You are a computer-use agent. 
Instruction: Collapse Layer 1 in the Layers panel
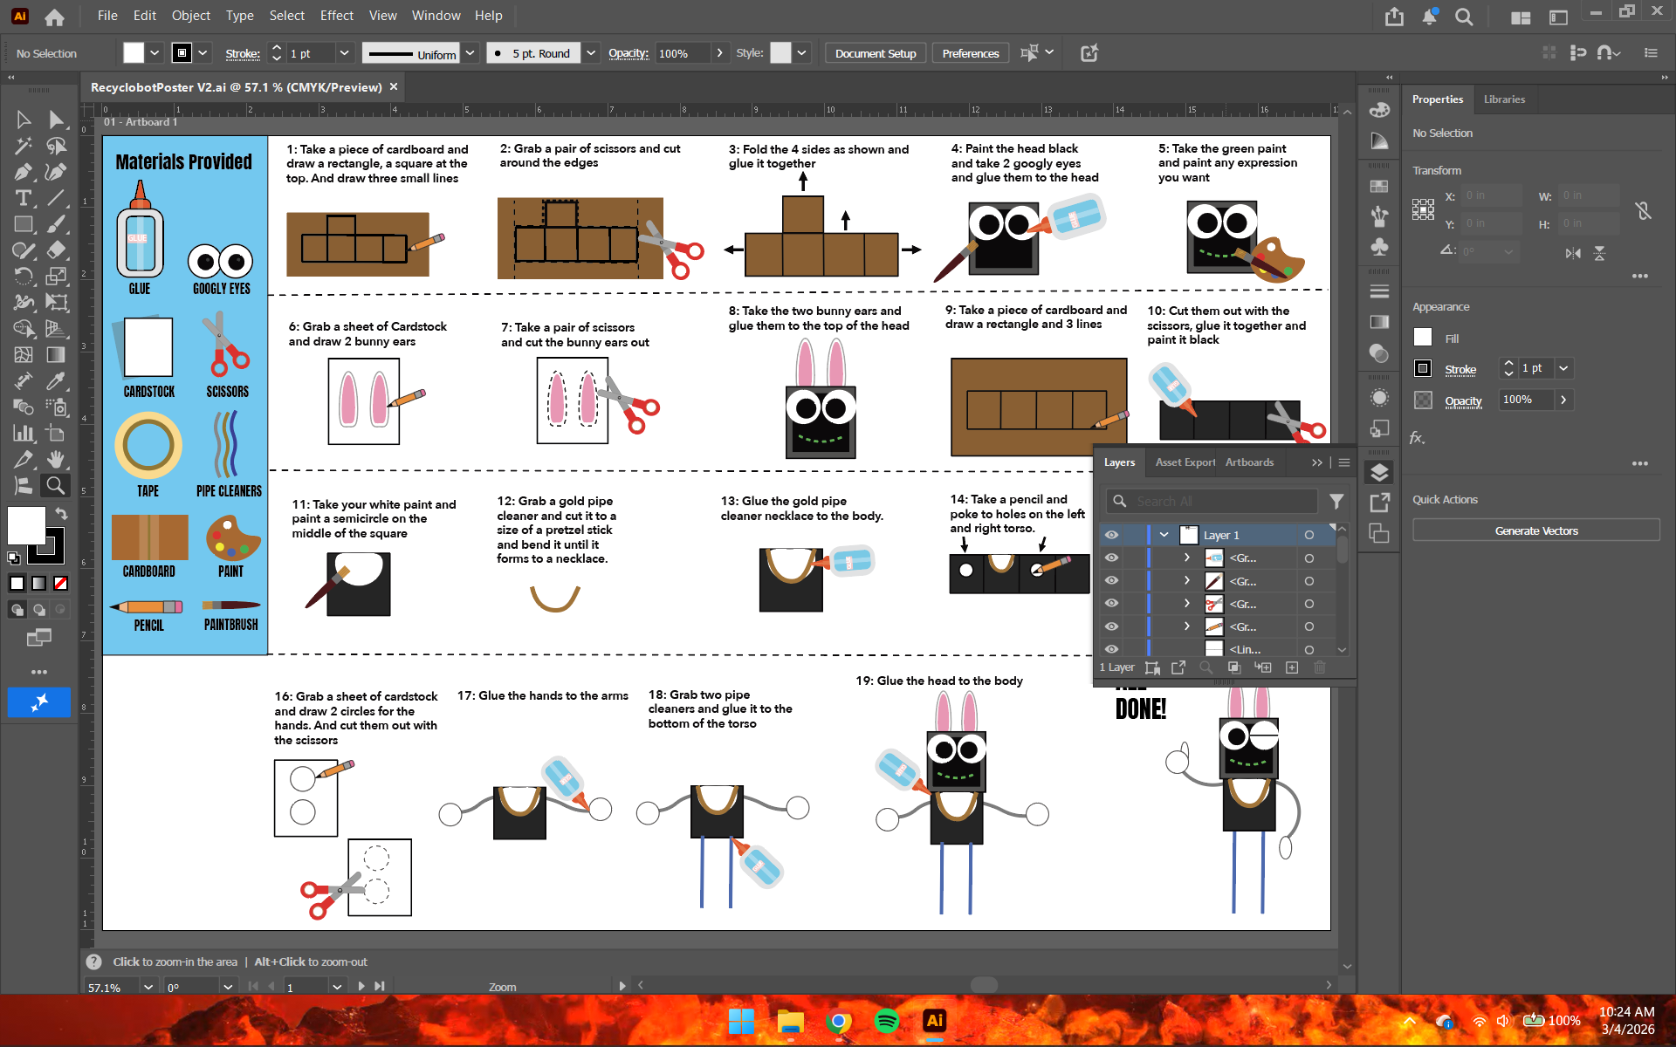(1164, 535)
